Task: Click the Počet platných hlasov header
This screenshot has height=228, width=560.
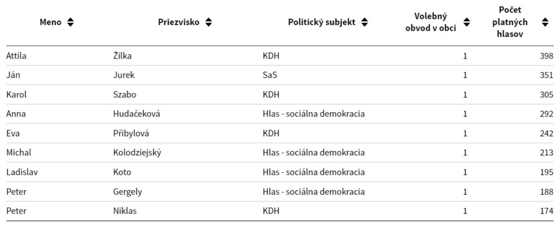Action: (510, 22)
